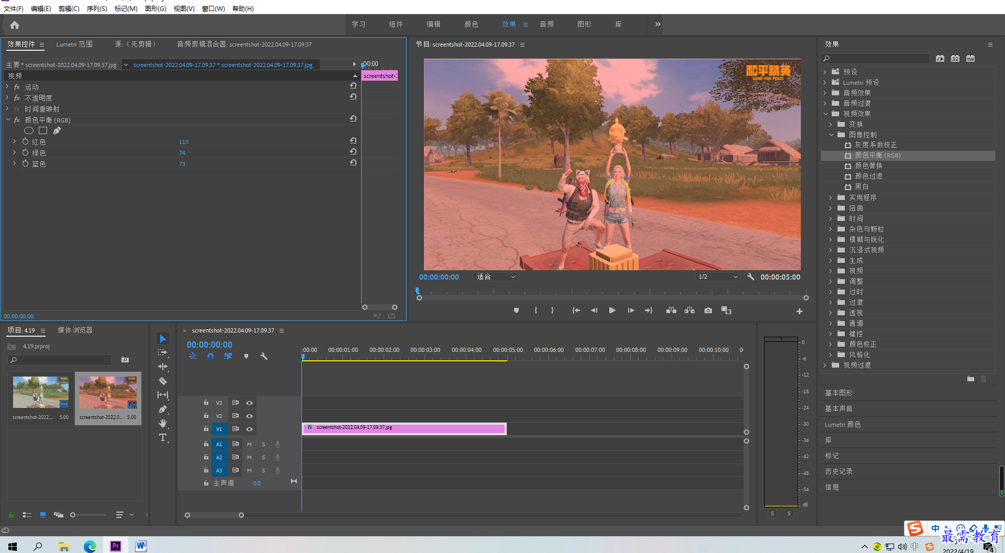
Task: Play the program monitor
Action: pos(612,311)
